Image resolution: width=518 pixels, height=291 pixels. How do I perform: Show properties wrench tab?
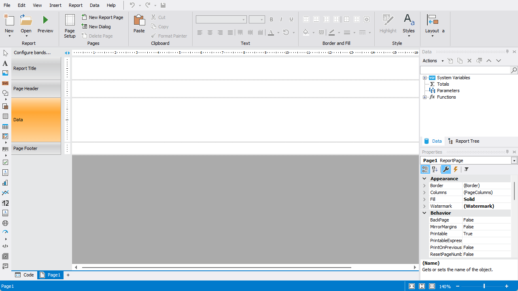[446, 169]
